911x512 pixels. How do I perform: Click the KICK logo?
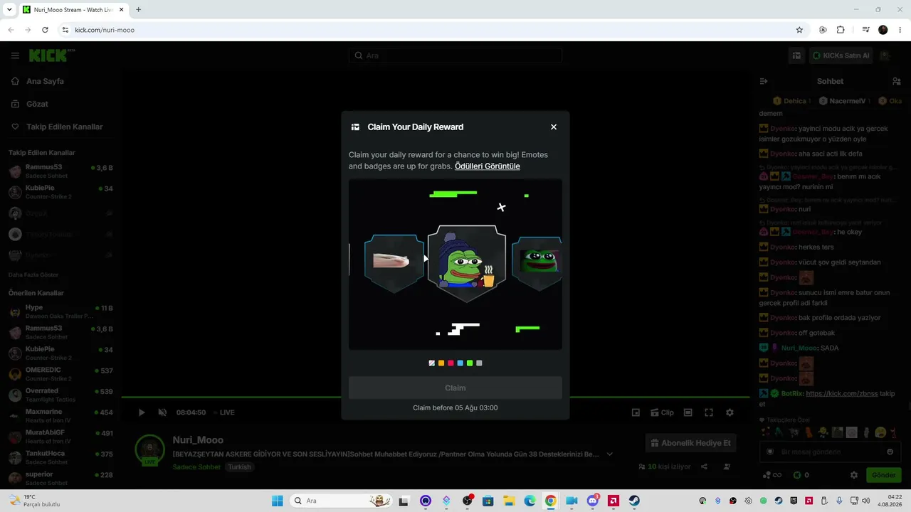tap(51, 55)
